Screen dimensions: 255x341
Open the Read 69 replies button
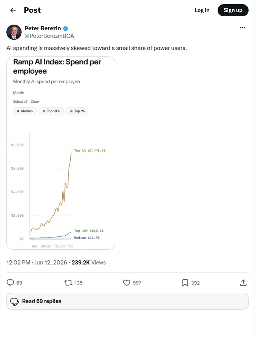click(x=128, y=301)
